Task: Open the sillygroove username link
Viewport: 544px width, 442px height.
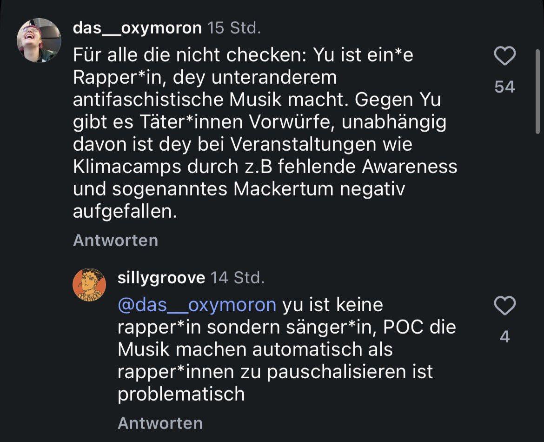Action: click(161, 278)
